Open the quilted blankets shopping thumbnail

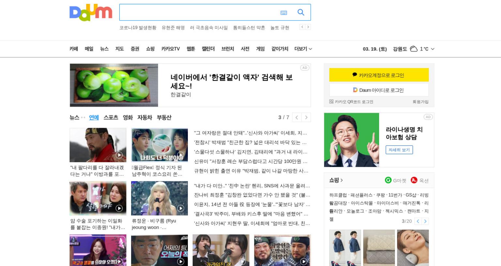(x=379, y=248)
